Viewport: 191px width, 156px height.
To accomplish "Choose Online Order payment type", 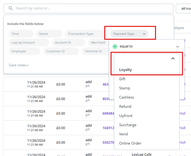I will [x=130, y=143].
